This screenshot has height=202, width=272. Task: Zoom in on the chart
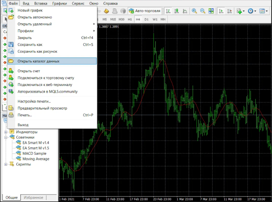point(194,11)
